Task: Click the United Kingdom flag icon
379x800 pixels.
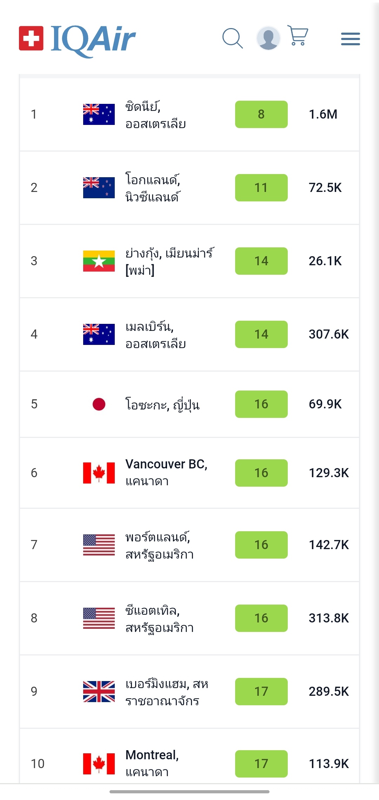Action: coord(99,691)
